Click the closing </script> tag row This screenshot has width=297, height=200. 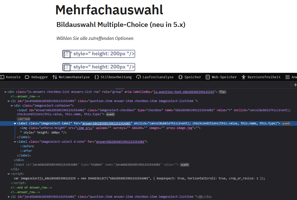[18, 183]
